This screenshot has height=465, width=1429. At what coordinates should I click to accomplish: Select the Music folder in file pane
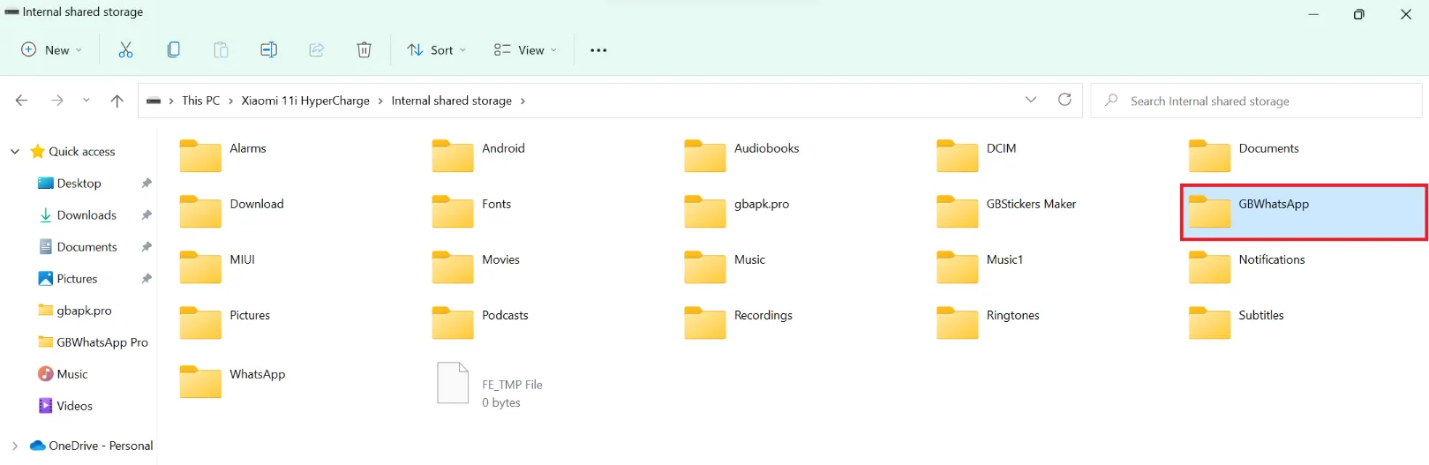point(725,267)
